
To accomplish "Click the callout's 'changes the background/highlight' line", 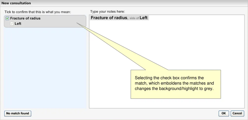I will (174, 89).
